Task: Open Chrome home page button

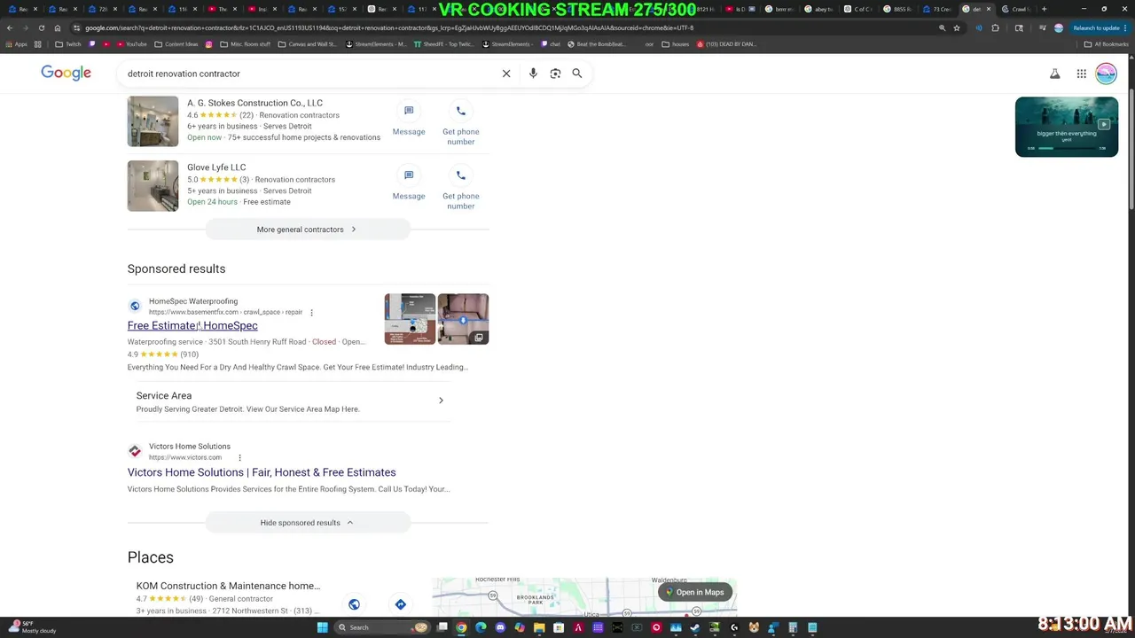Action: point(58,27)
